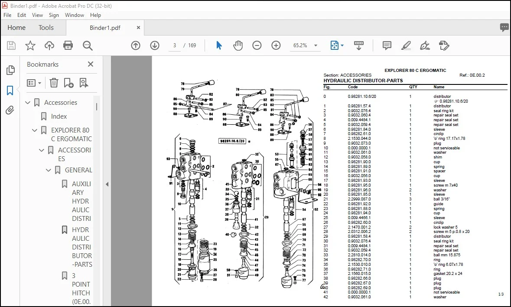The height and width of the screenshot is (307, 511).
Task: Open the bookmarks options dropdown menu
Action: point(34,83)
